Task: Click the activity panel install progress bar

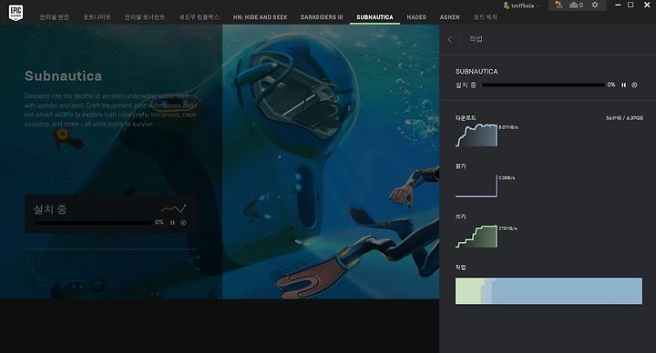Action: (543, 85)
